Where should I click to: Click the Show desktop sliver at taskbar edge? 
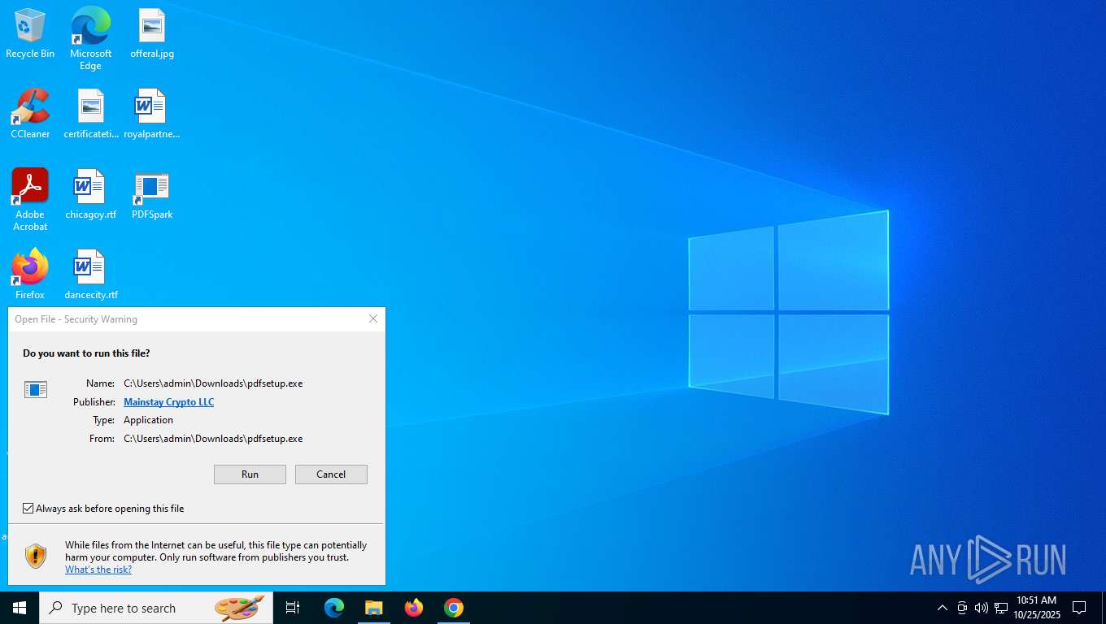point(1104,608)
